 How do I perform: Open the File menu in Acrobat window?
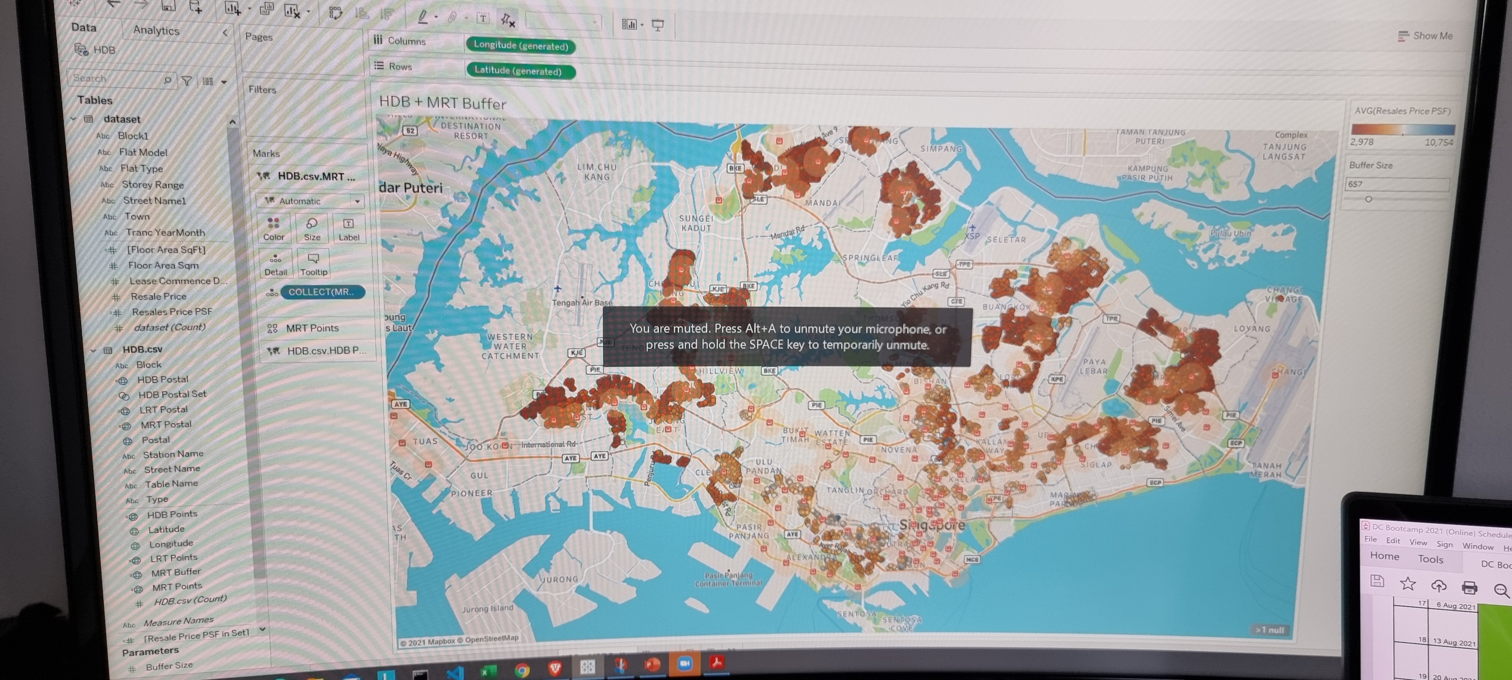click(1371, 539)
